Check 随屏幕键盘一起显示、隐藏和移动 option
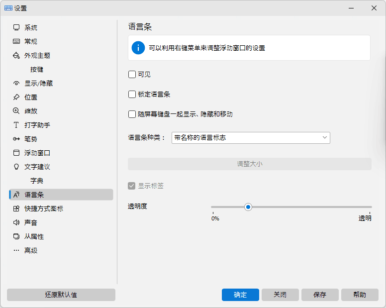386x308 pixels. pyautogui.click(x=132, y=114)
